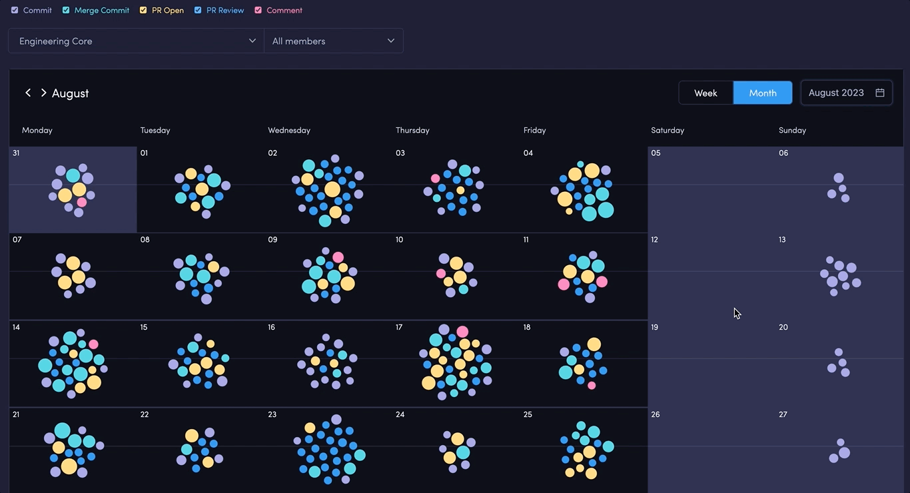Screen dimensions: 910x493
Task: Select the Saturday 12 calendar cell
Action: 711,276
